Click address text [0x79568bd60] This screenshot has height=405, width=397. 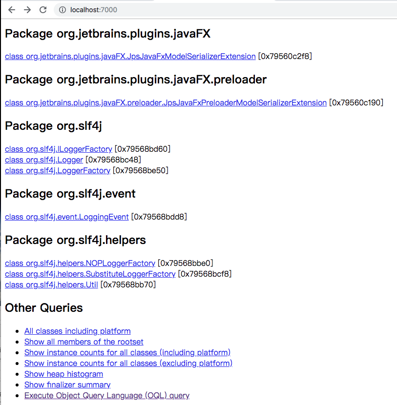point(143,149)
